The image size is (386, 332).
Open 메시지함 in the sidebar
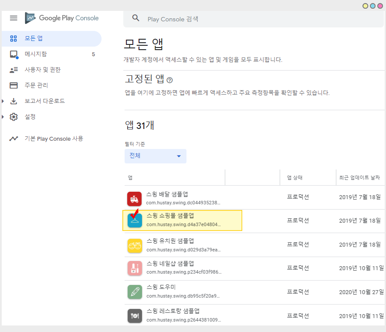[36, 54]
